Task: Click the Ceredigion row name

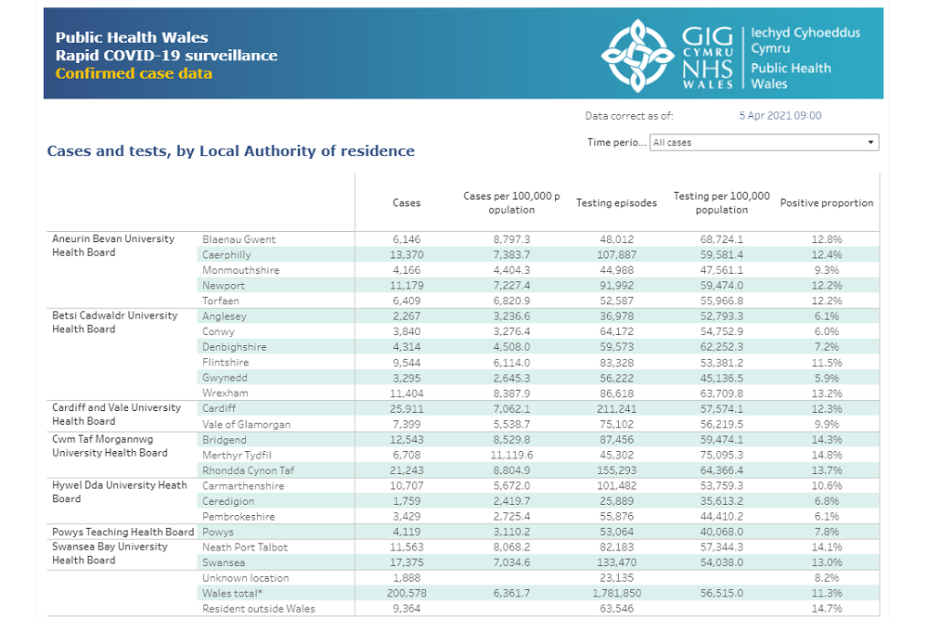Action: (x=228, y=502)
